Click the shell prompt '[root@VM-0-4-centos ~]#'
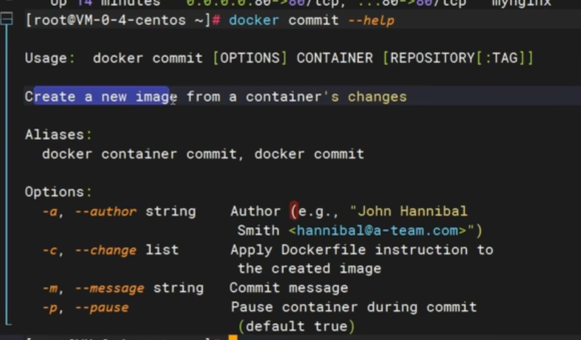Image resolution: width=581 pixels, height=340 pixels. pos(123,20)
